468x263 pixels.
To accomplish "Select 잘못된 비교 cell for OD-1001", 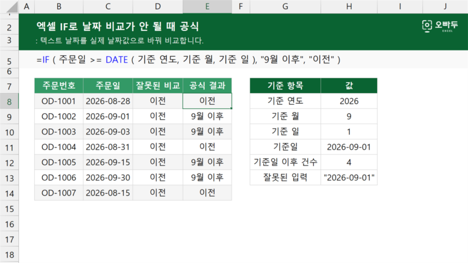I will (x=158, y=101).
